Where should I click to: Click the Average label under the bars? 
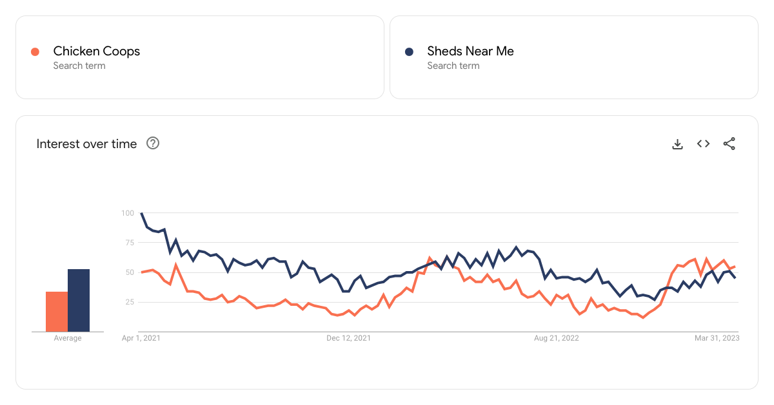tap(68, 338)
